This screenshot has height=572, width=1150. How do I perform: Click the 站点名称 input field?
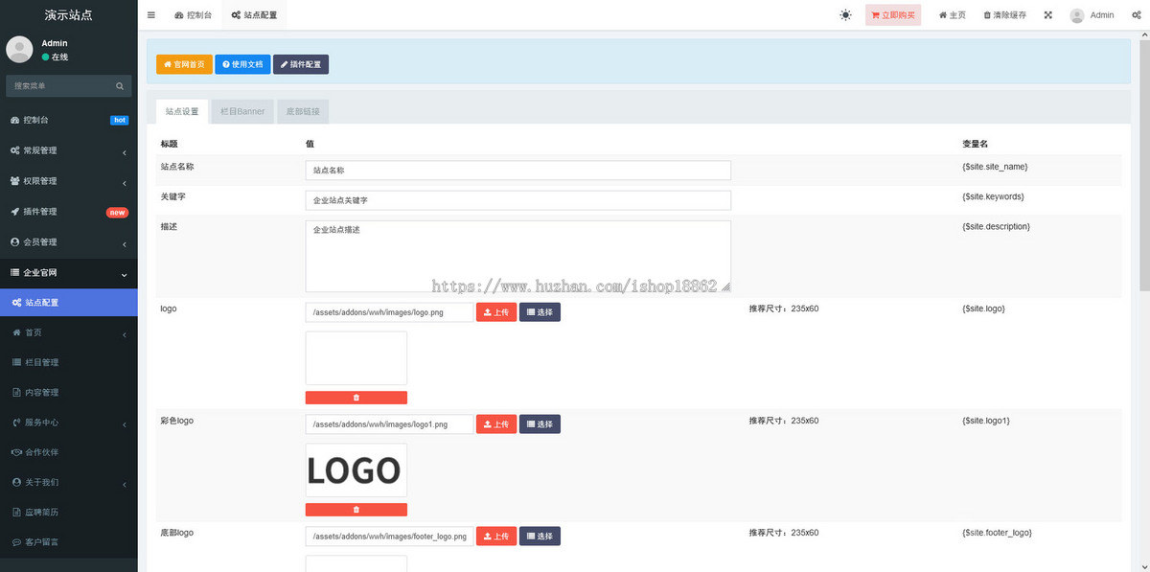coord(518,170)
